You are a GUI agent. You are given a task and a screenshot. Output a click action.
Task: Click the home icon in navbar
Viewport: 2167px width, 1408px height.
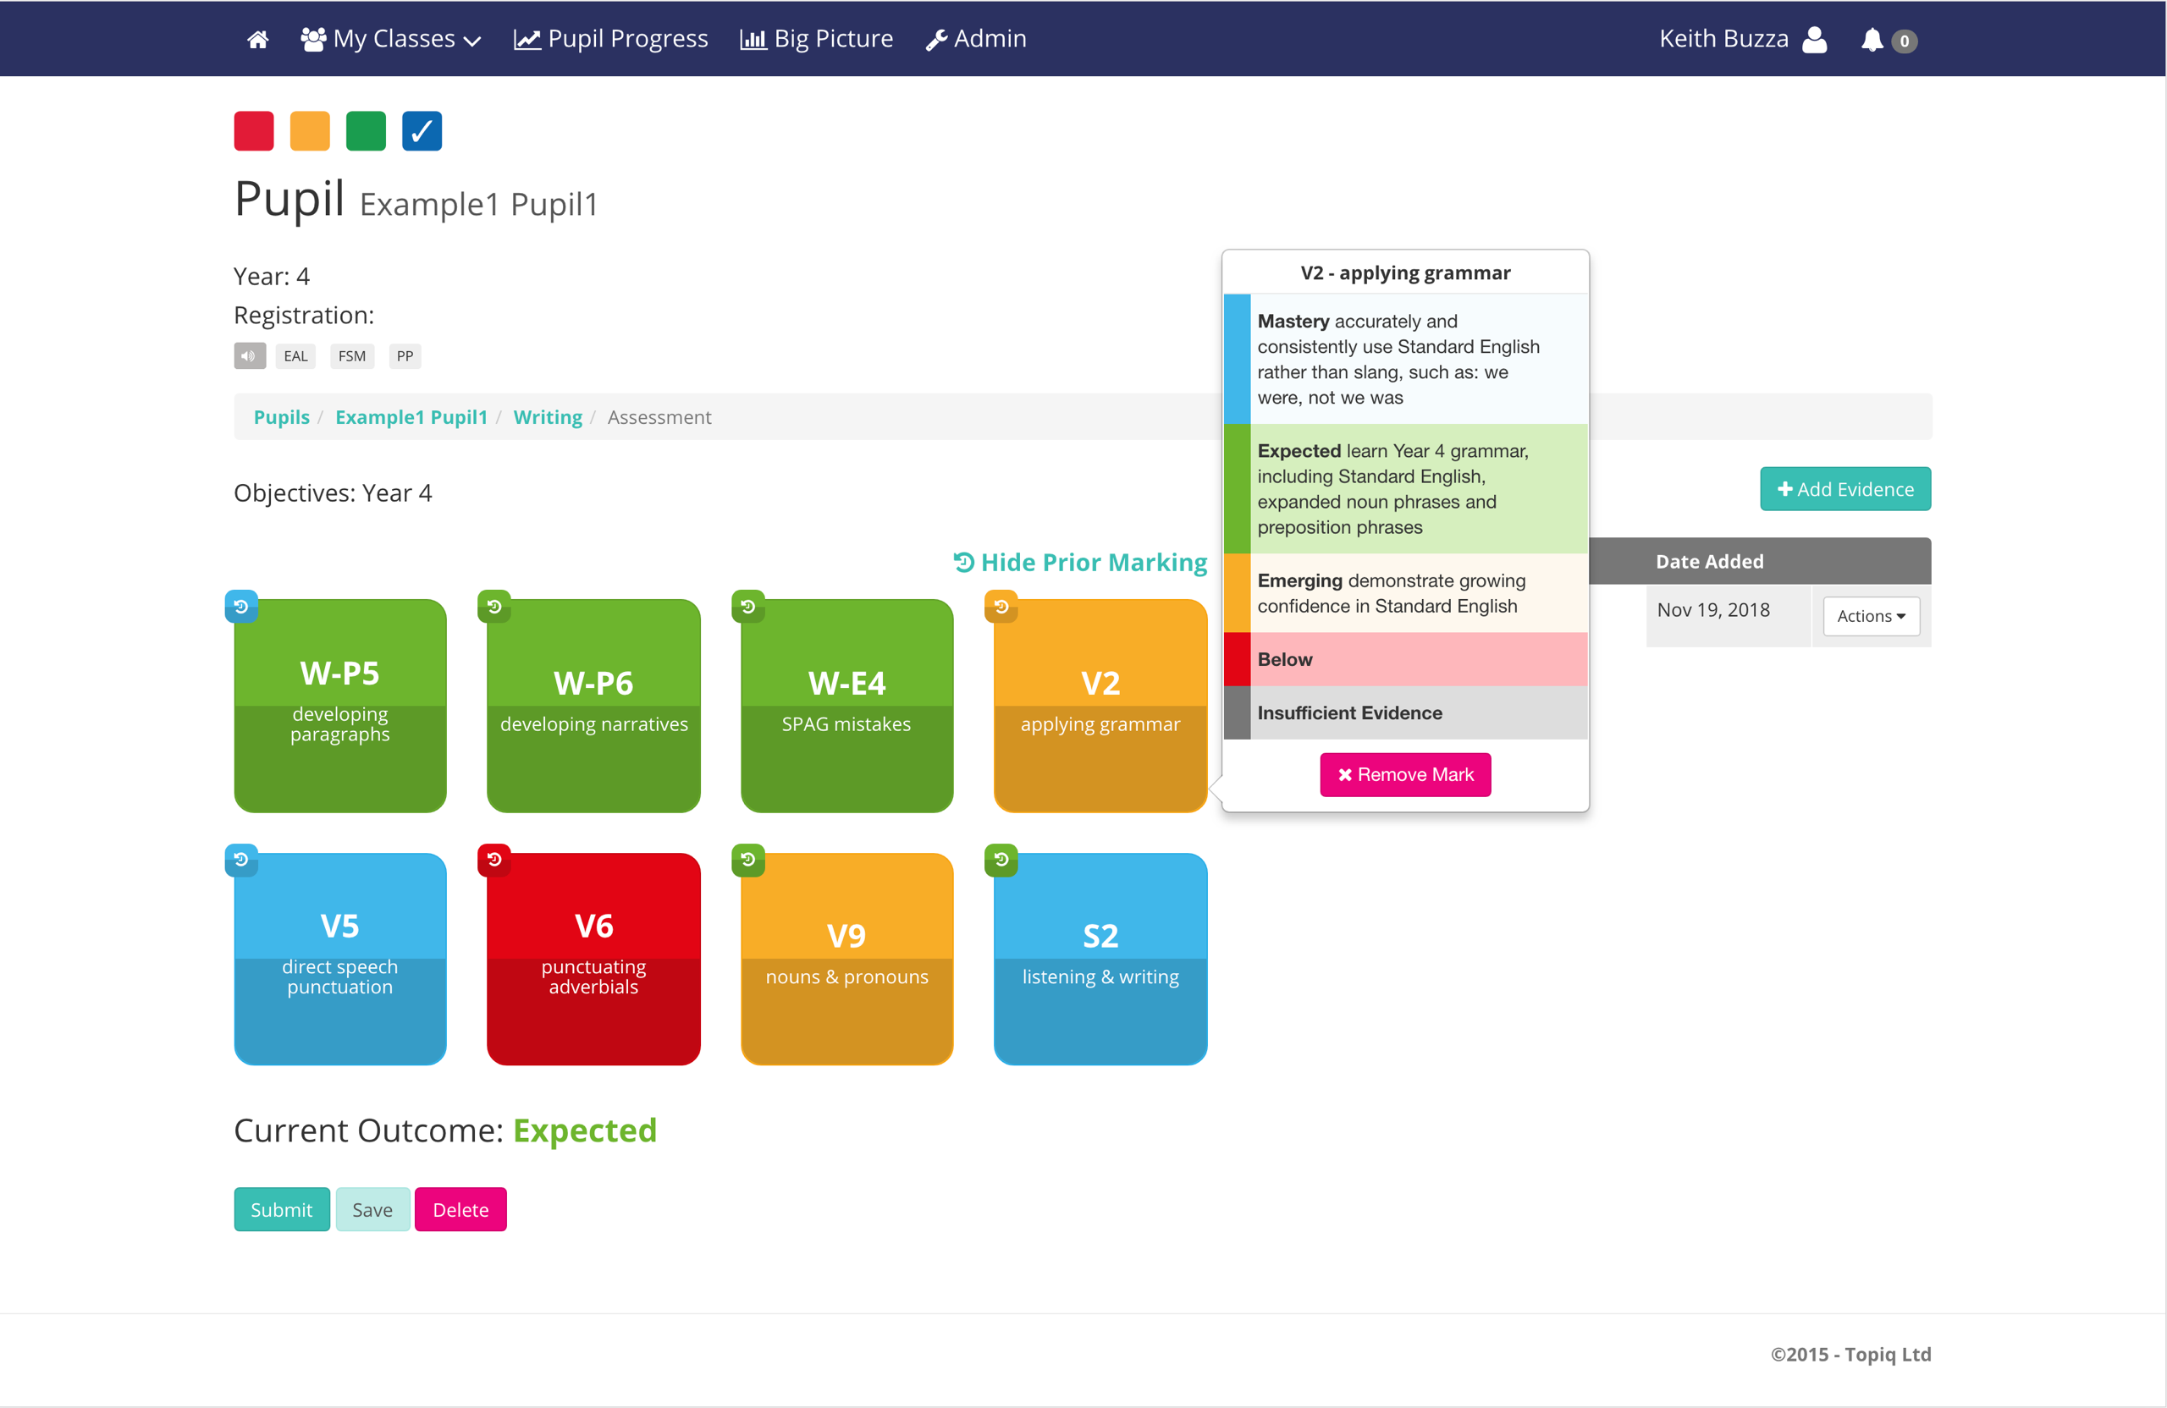click(x=257, y=39)
